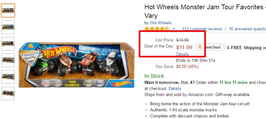The height and width of the screenshot is (119, 266).
Task: Select the third product thumbnail
Action: coord(8,44)
